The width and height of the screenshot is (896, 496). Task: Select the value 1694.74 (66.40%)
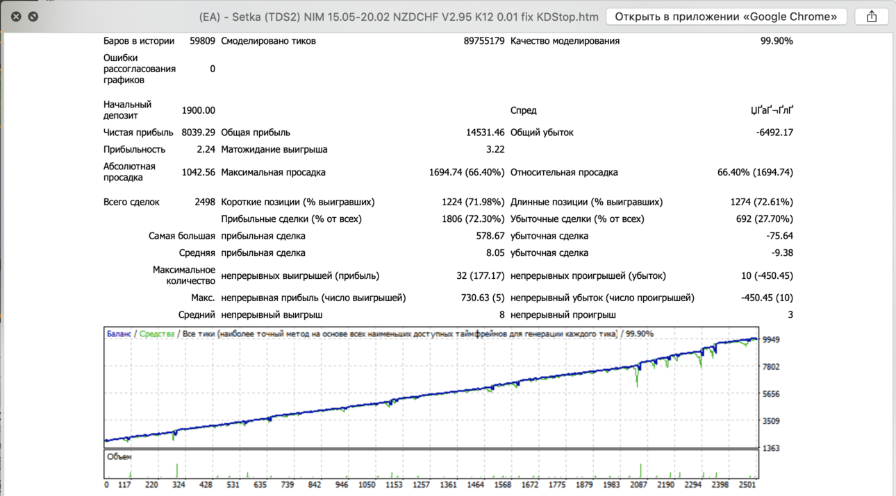[467, 172]
